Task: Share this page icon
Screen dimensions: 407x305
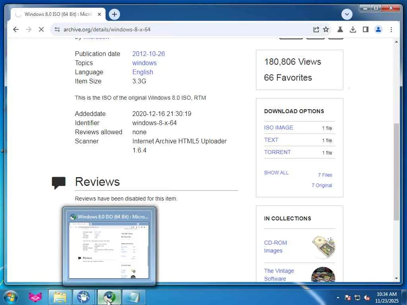Action: coord(316,29)
